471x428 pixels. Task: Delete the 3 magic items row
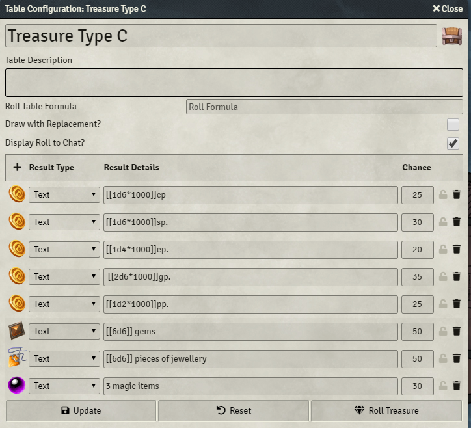[x=457, y=386]
